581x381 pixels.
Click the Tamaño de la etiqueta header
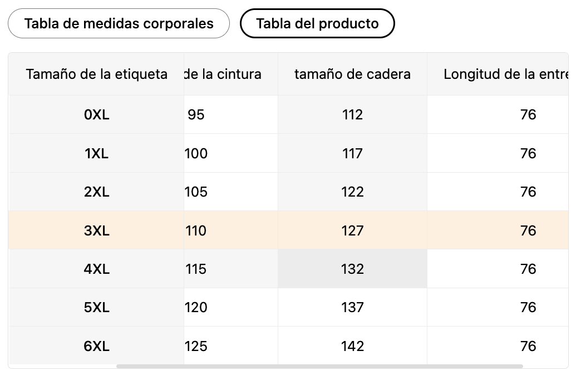pyautogui.click(x=96, y=74)
